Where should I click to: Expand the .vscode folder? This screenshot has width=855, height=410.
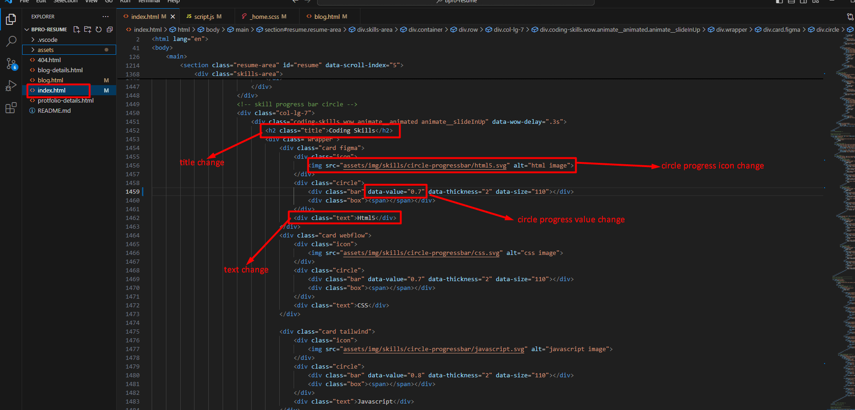click(69, 40)
